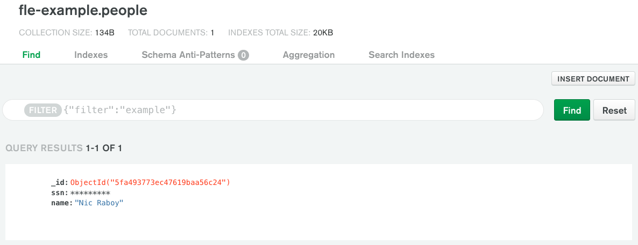638x245 pixels.
Task: Focus the filter query input field
Action: tap(323, 110)
